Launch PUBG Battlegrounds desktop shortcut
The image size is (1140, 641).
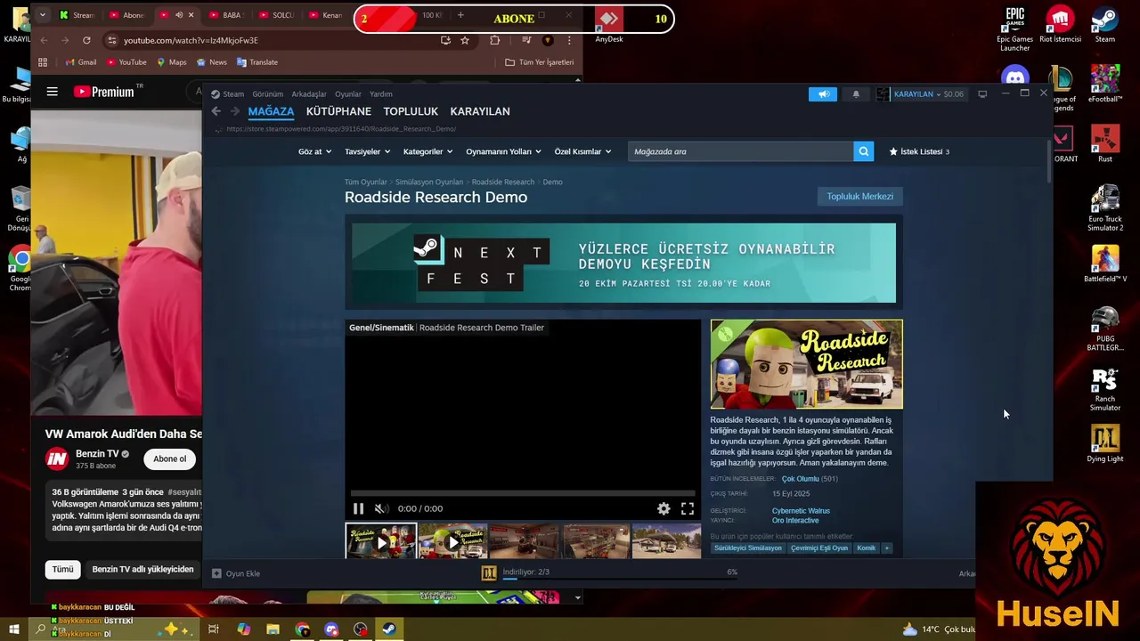pyautogui.click(x=1105, y=329)
